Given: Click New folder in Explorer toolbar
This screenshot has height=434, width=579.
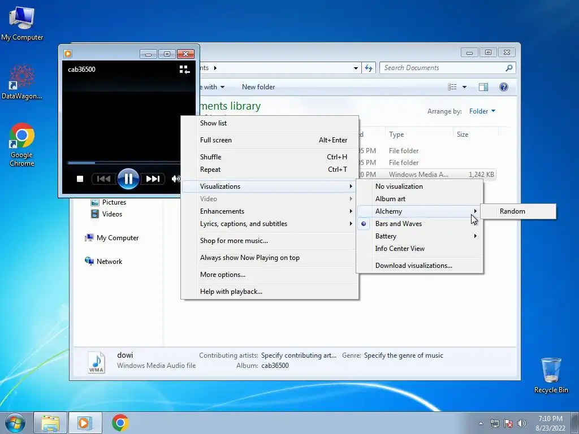Looking at the screenshot, I should click(x=258, y=87).
